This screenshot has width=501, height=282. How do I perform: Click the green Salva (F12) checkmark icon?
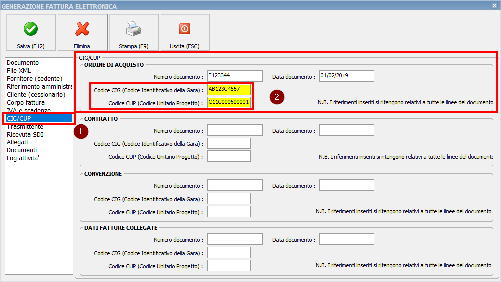pos(30,29)
